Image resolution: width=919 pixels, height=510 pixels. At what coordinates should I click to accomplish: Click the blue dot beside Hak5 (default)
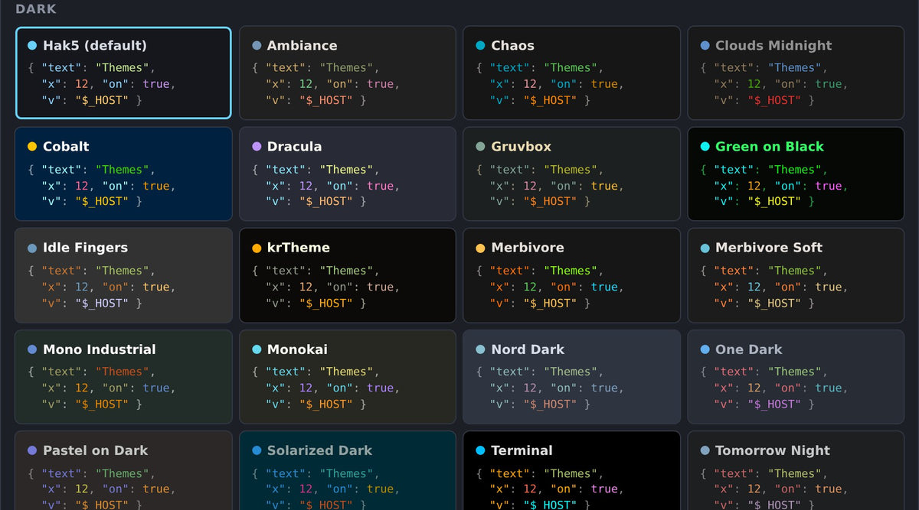tap(32, 46)
